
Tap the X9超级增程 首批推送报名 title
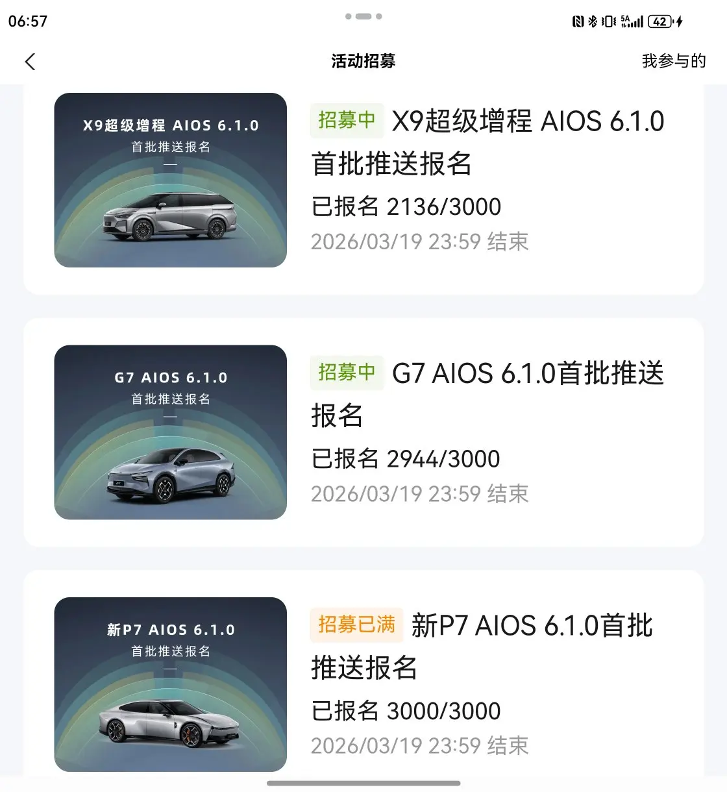click(487, 142)
